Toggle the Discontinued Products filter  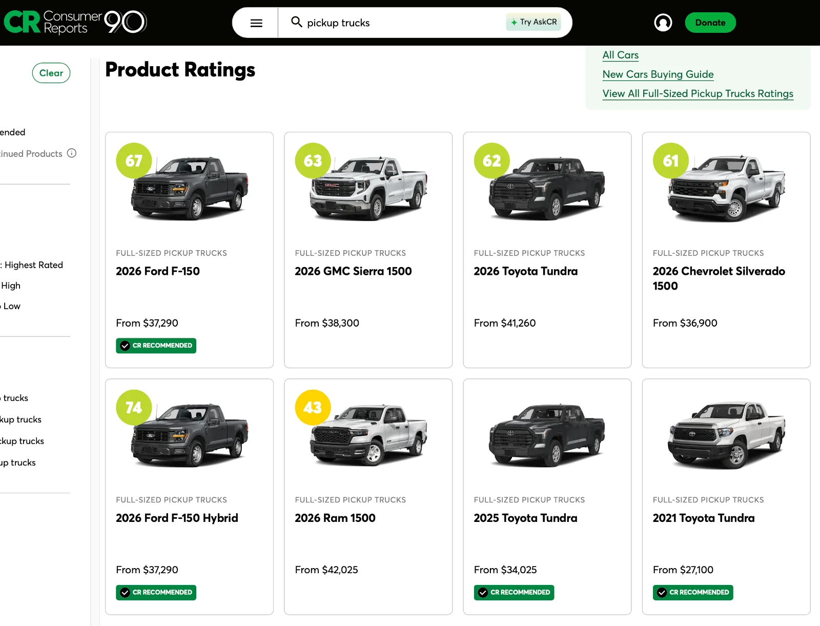click(31, 154)
